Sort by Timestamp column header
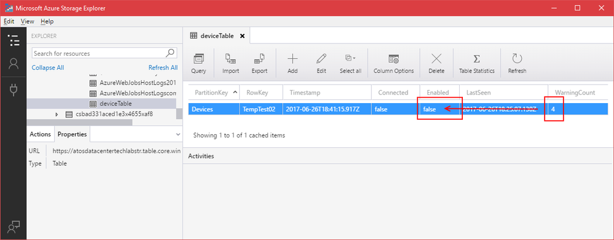Screen dimensions: 614x240 tap(328, 93)
